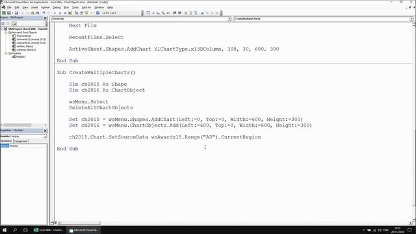The image size is (416, 234).
Task: Open the Run menu
Action: pyautogui.click(x=66, y=7)
